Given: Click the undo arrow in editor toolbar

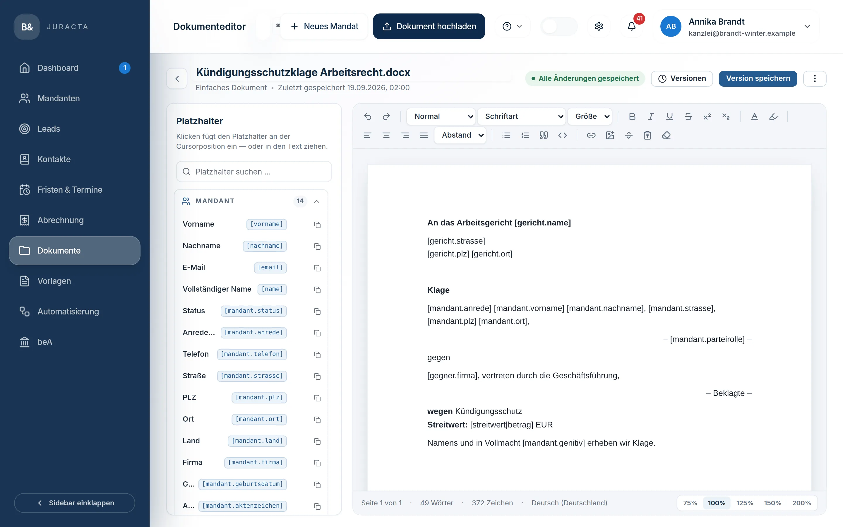Looking at the screenshot, I should (368, 117).
